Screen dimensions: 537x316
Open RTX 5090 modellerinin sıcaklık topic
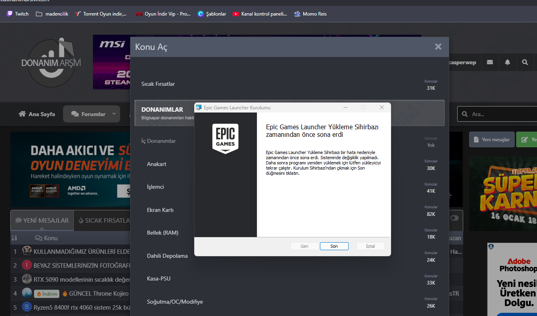(82, 279)
